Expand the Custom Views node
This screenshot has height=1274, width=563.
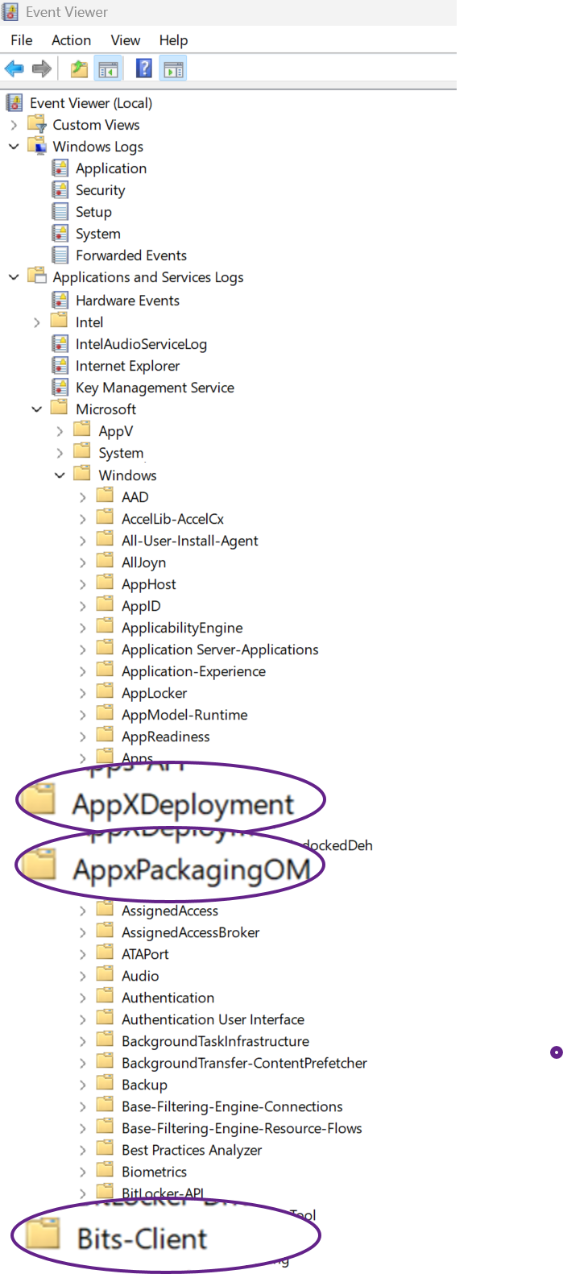(14, 125)
